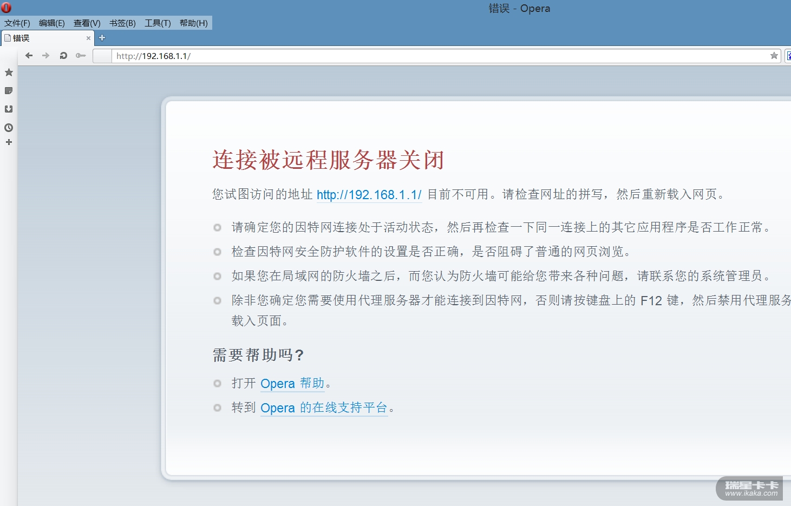Click the password key (wand) icon

(81, 56)
